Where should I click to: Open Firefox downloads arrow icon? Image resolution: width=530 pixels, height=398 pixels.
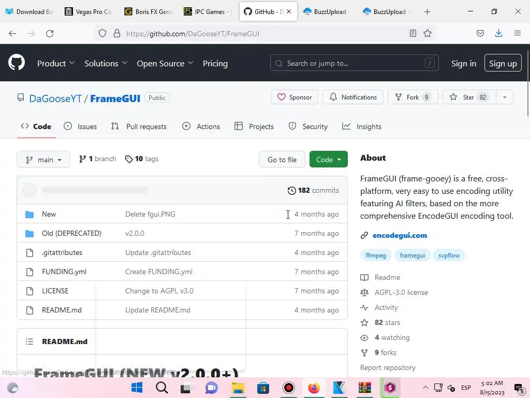[498, 33]
